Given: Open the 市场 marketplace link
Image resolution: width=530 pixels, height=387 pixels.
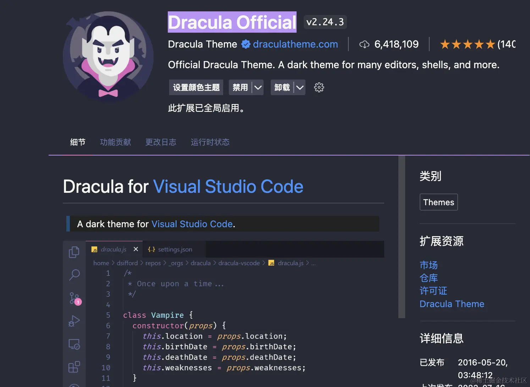Looking at the screenshot, I should tap(429, 265).
